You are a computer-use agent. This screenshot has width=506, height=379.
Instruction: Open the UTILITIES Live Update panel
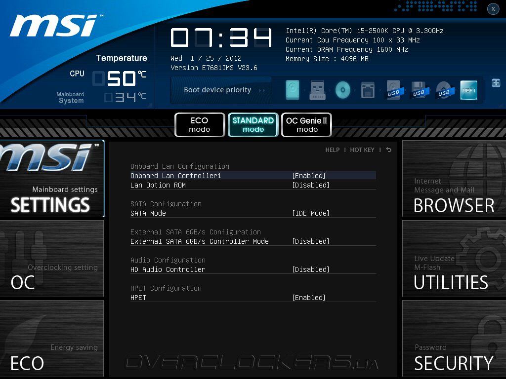coord(454,259)
